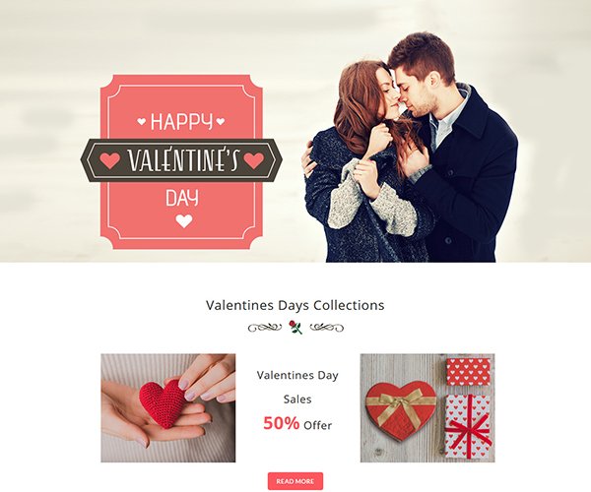Click the Valentines Days Collections heading
The height and width of the screenshot is (492, 591).
[295, 305]
